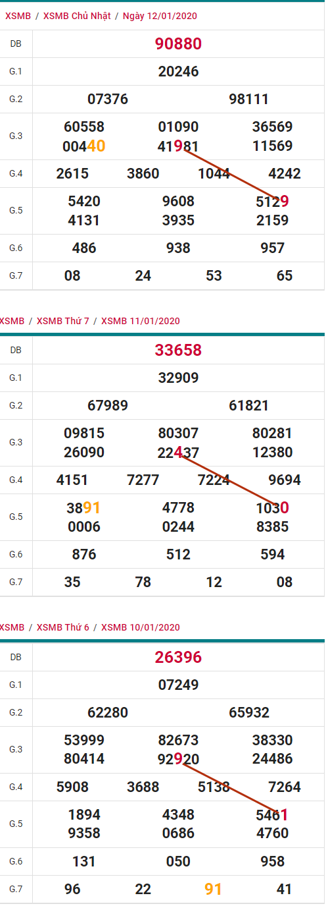Open the XSMB 11/01/2020 link

pyautogui.click(x=141, y=321)
